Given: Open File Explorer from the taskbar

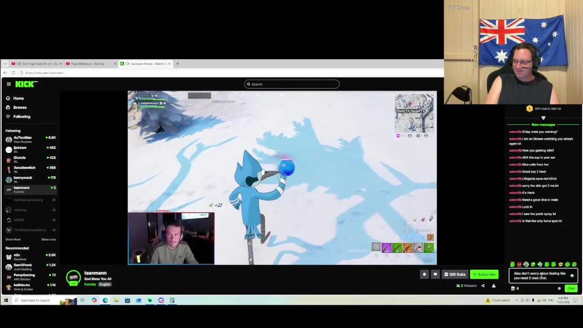Looking at the screenshot, I should point(116,300).
